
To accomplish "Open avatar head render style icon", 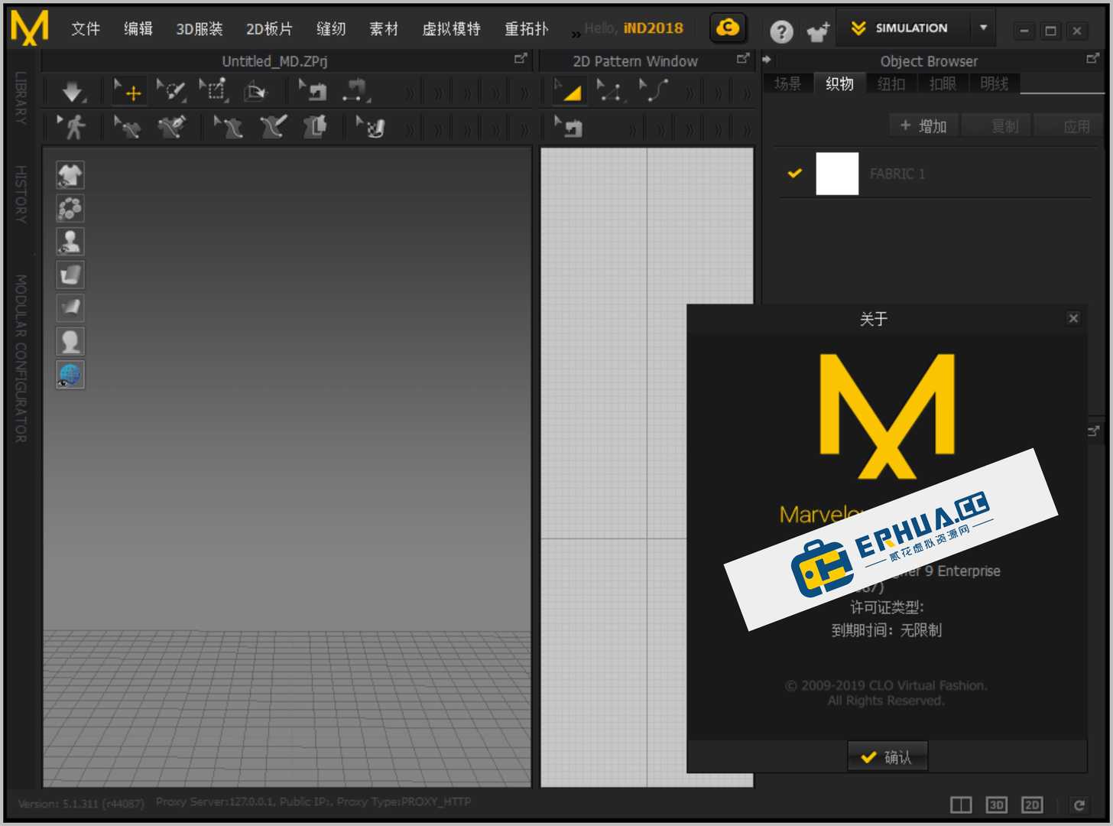I will [70, 341].
